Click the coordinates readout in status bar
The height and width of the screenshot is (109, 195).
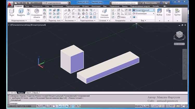20,106
